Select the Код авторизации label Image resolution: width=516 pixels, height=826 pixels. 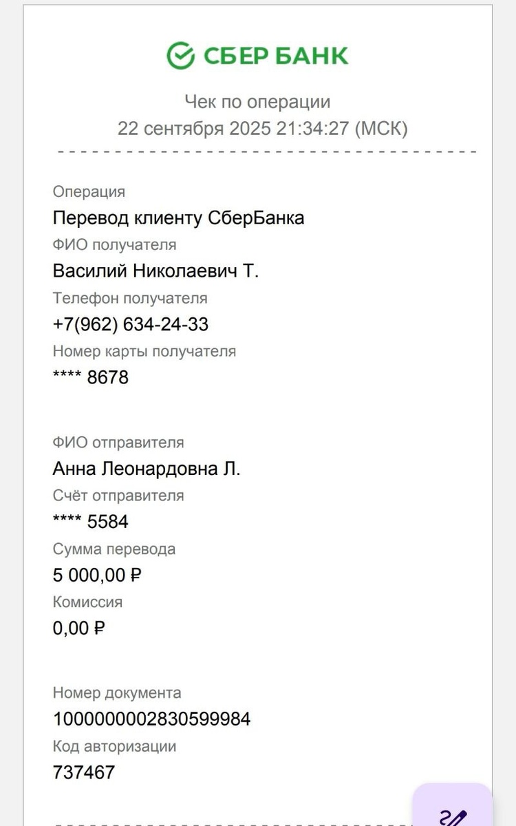point(114,746)
